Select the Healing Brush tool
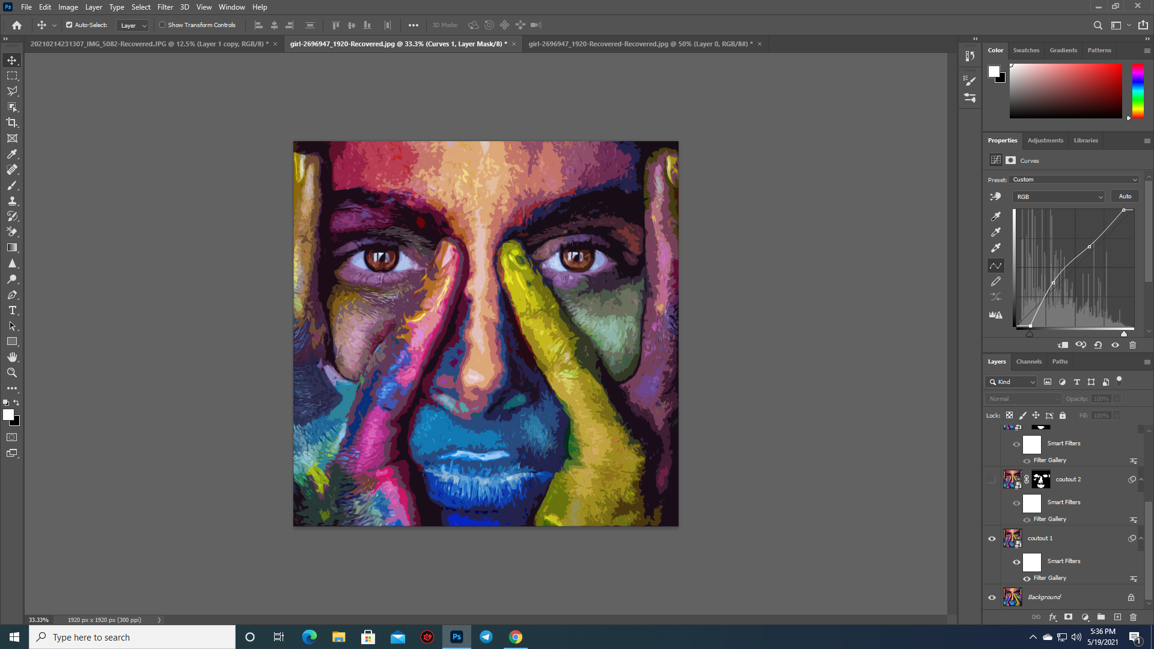This screenshot has height=649, width=1154. 12,169
